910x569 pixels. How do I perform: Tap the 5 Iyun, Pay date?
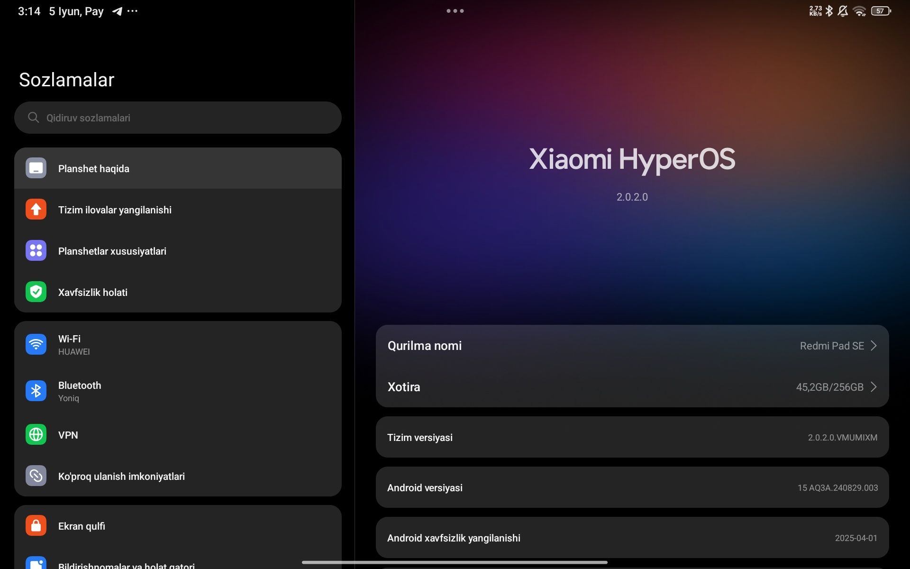76,11
